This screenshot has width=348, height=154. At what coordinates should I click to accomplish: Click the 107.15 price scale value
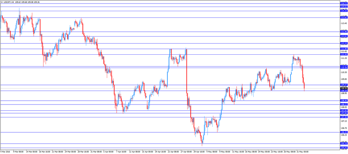pos(343,121)
